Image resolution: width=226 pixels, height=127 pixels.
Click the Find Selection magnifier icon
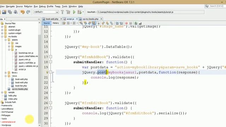[x=81, y=23]
